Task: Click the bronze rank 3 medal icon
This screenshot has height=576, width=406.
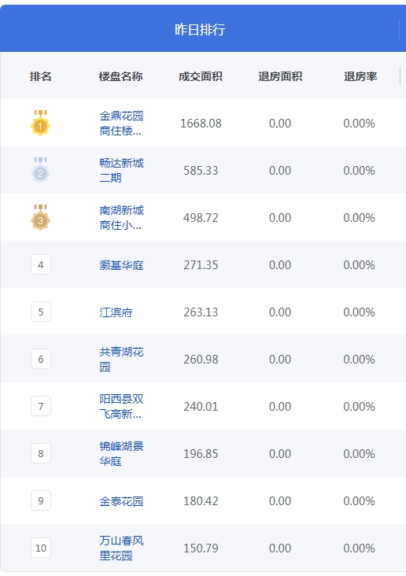Action: coord(40,217)
